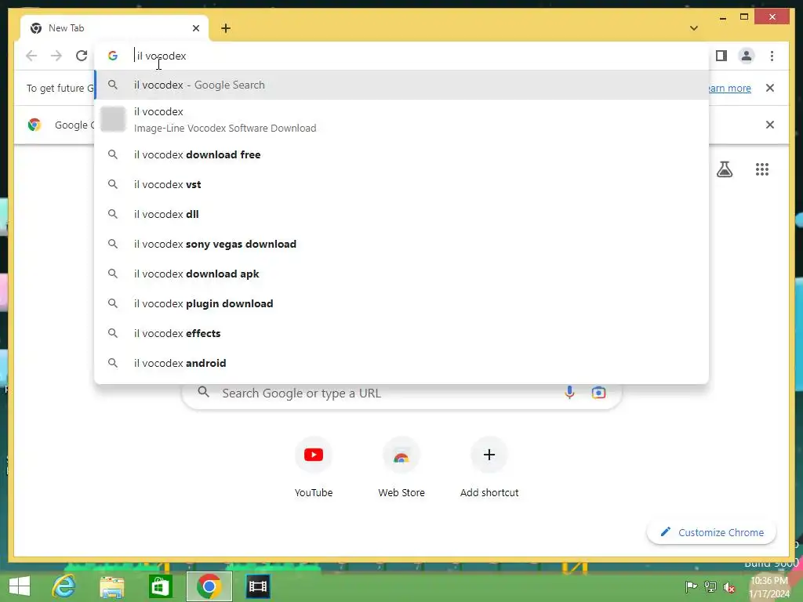Click the muted volume tray icon

click(729, 586)
